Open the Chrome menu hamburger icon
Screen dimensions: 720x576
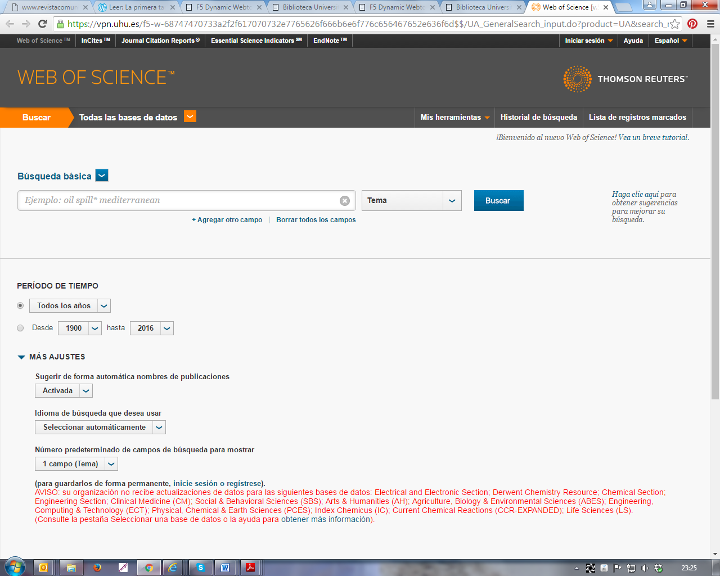(x=710, y=24)
